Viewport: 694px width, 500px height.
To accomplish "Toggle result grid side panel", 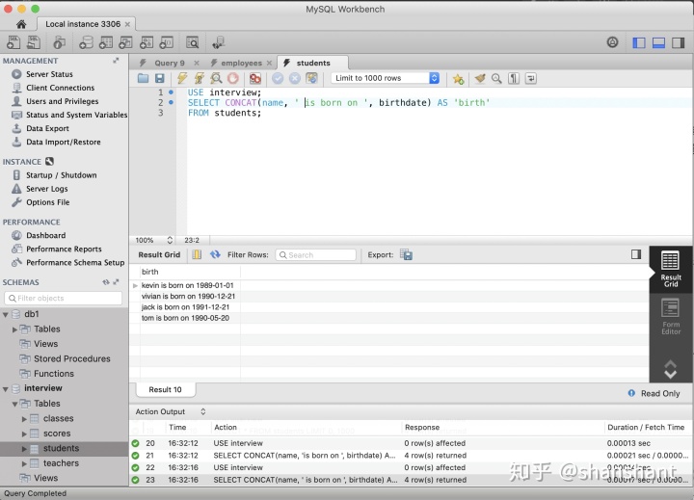I will tap(636, 254).
